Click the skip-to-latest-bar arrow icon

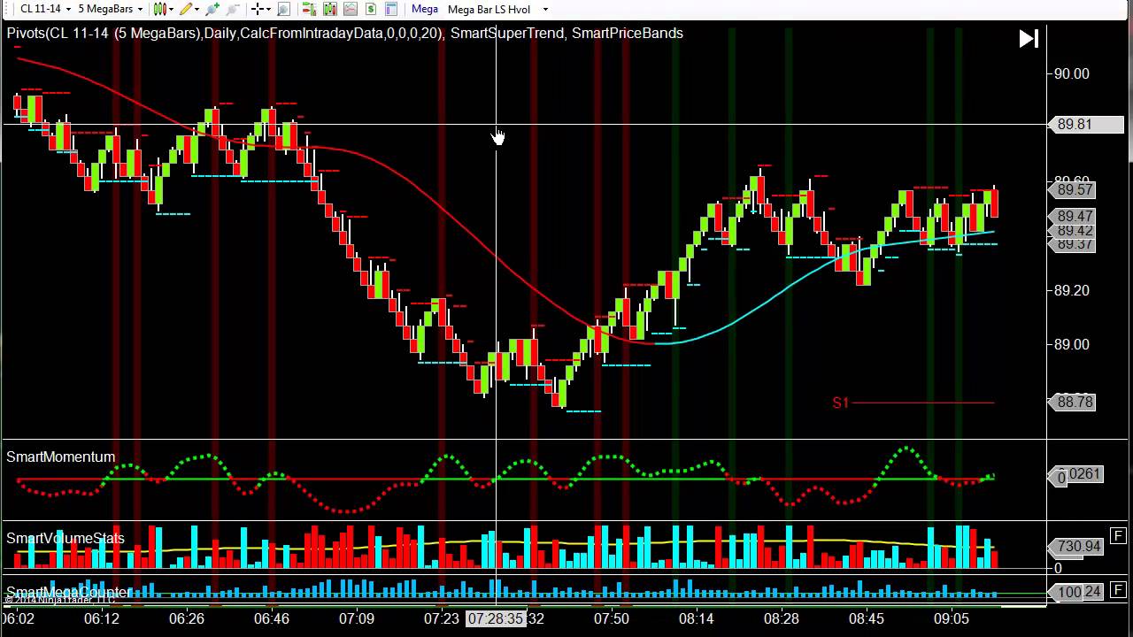(1028, 39)
